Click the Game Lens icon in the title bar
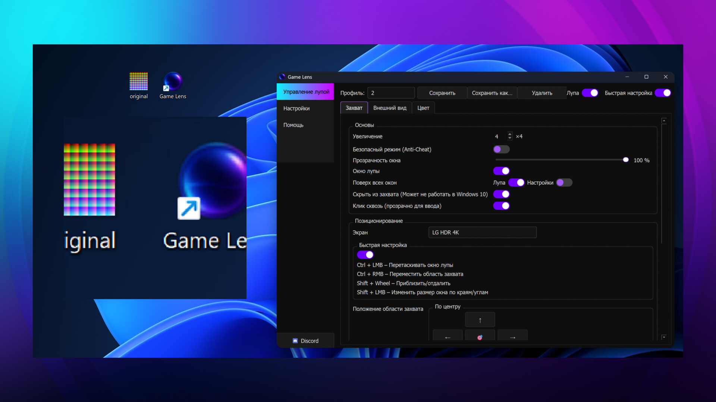This screenshot has width=716, height=402. 282,77
